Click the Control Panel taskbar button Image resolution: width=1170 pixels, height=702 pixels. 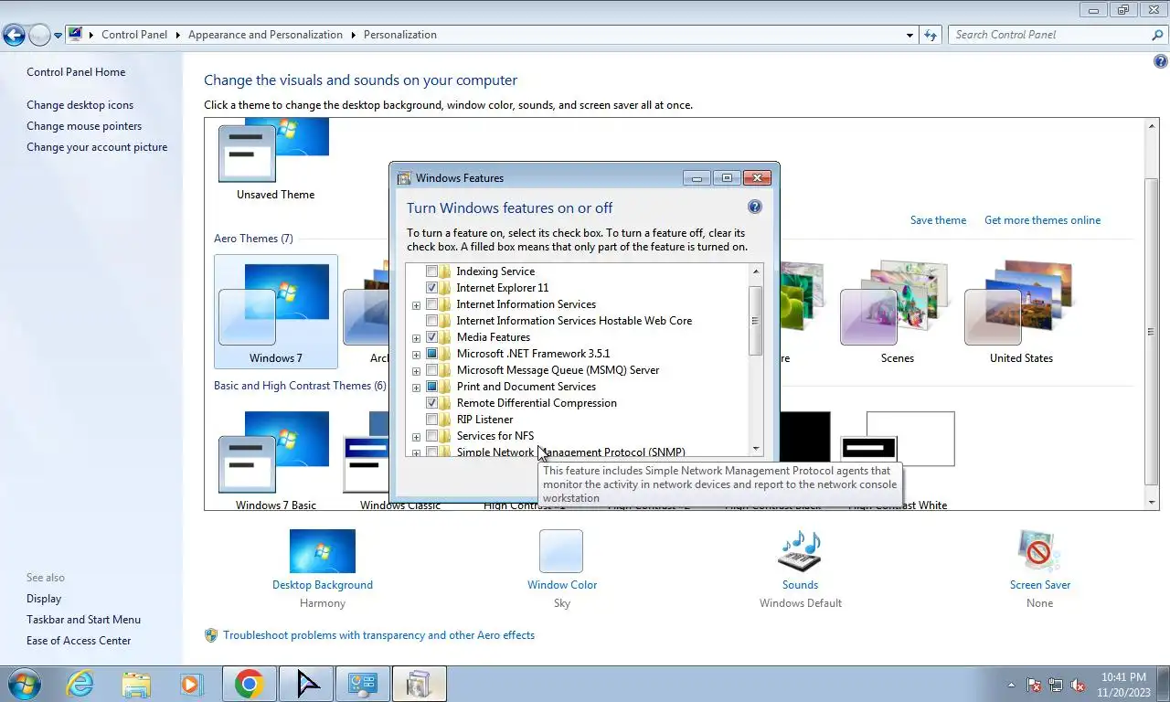pos(363,684)
